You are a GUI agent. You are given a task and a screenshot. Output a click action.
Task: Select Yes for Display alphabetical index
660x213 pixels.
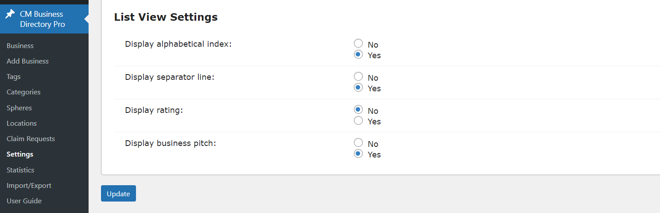358,54
